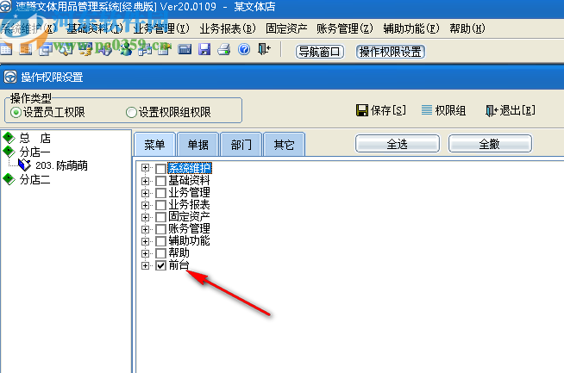The image size is (564, 373).
Task: Click the list lines icon beside 权限组
Action: 427,110
